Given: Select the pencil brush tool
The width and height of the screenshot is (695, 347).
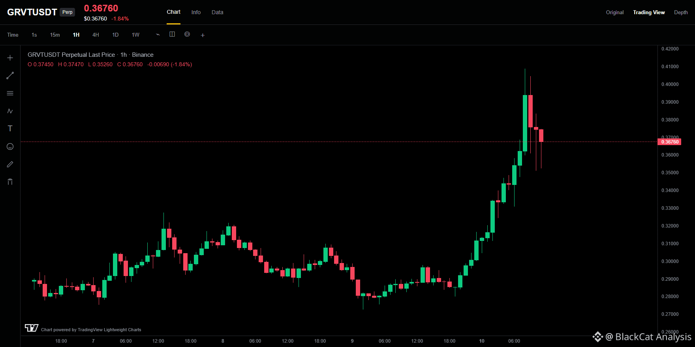Looking at the screenshot, I should [x=10, y=164].
